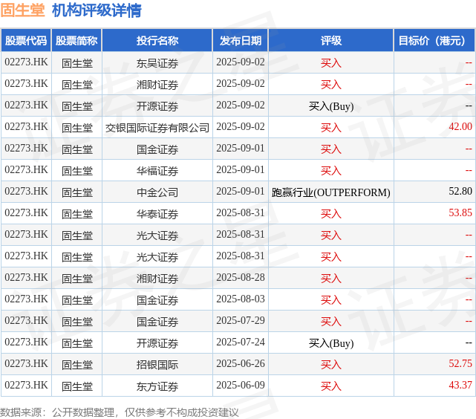Click the 招银国际 cell
This screenshot has height=419, width=476.
click(157, 365)
